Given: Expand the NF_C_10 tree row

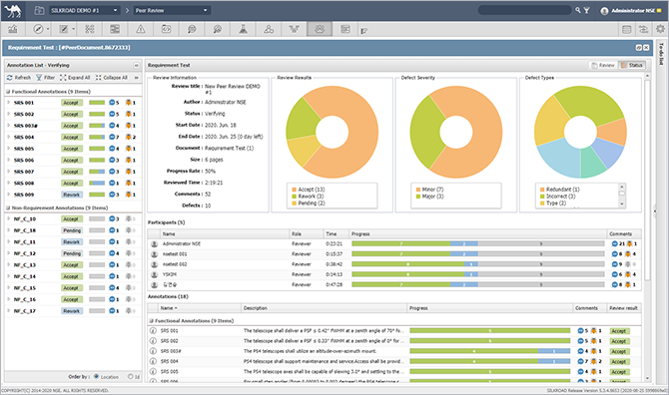Looking at the screenshot, I should pos(9,219).
